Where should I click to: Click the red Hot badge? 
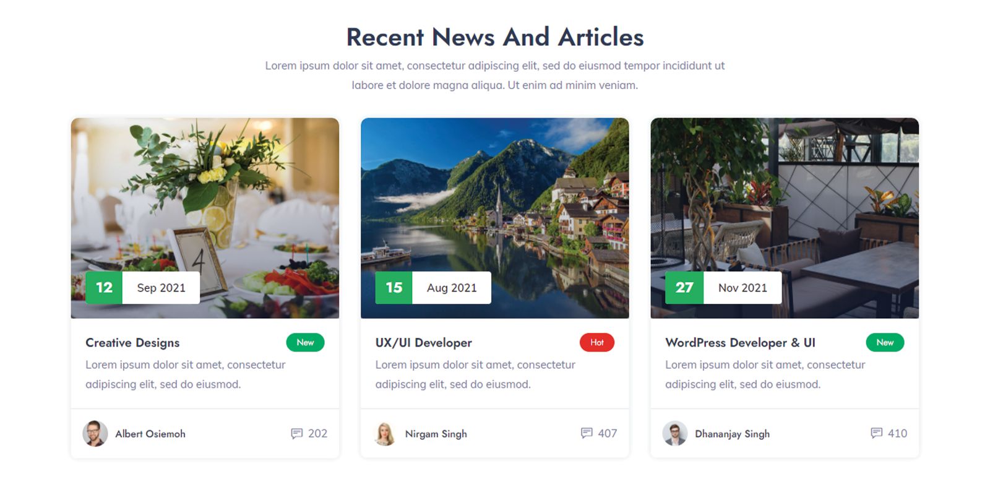(x=597, y=342)
